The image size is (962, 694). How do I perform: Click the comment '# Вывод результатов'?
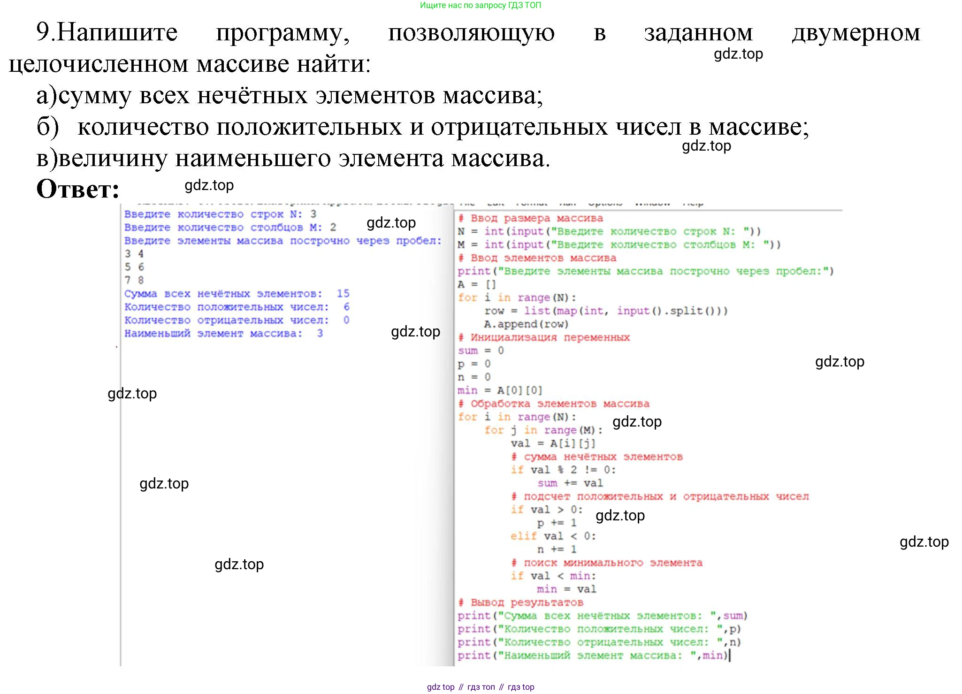[520, 602]
